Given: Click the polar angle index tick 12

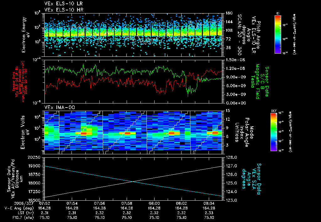Looking at the screenshot, I should (x=228, y=119).
